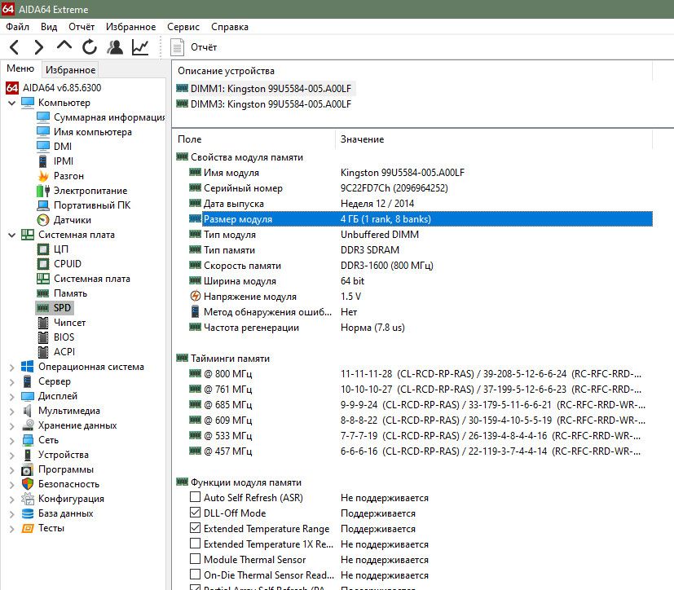The width and height of the screenshot is (674, 590).
Task: Click the Конфигурация gear icon
Action: point(28,499)
